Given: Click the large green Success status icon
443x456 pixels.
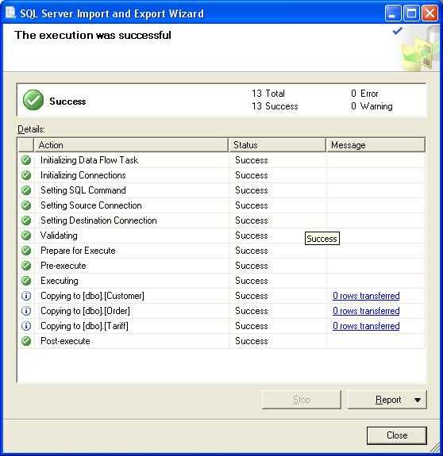Looking at the screenshot, I should click(33, 100).
